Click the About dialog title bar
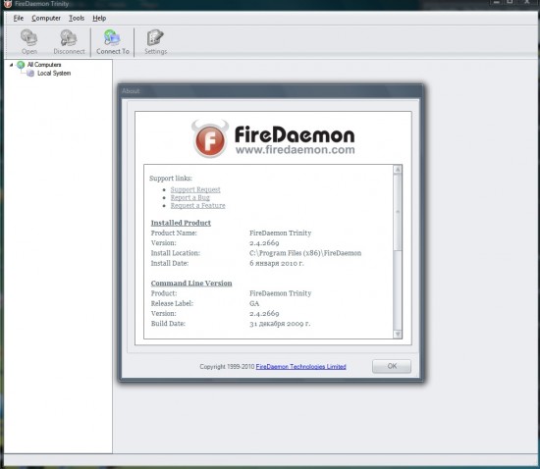The width and height of the screenshot is (540, 469). [x=271, y=91]
